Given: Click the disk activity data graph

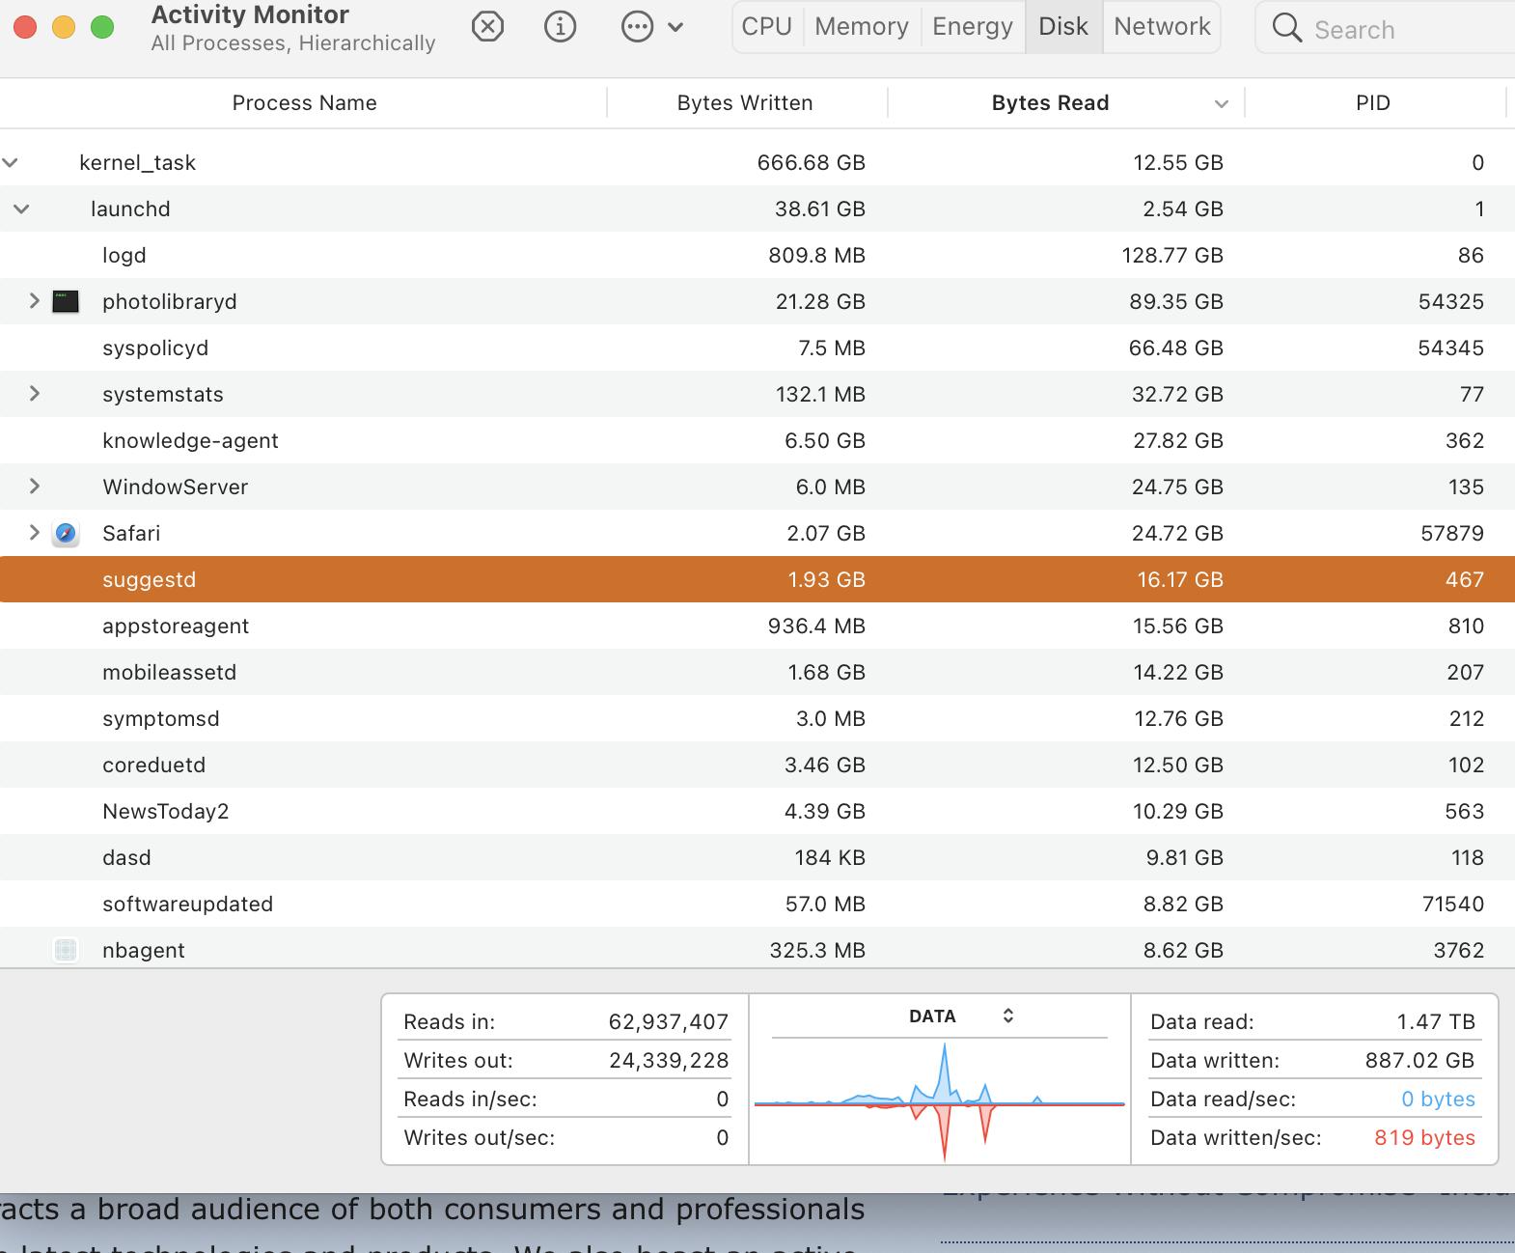Looking at the screenshot, I should click(940, 1101).
